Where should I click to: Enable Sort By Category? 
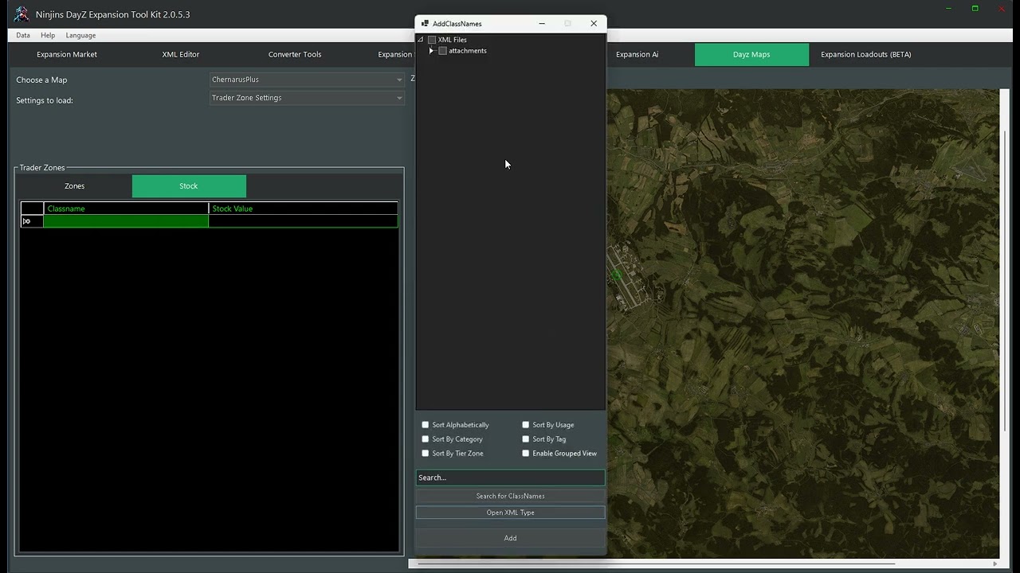426,439
